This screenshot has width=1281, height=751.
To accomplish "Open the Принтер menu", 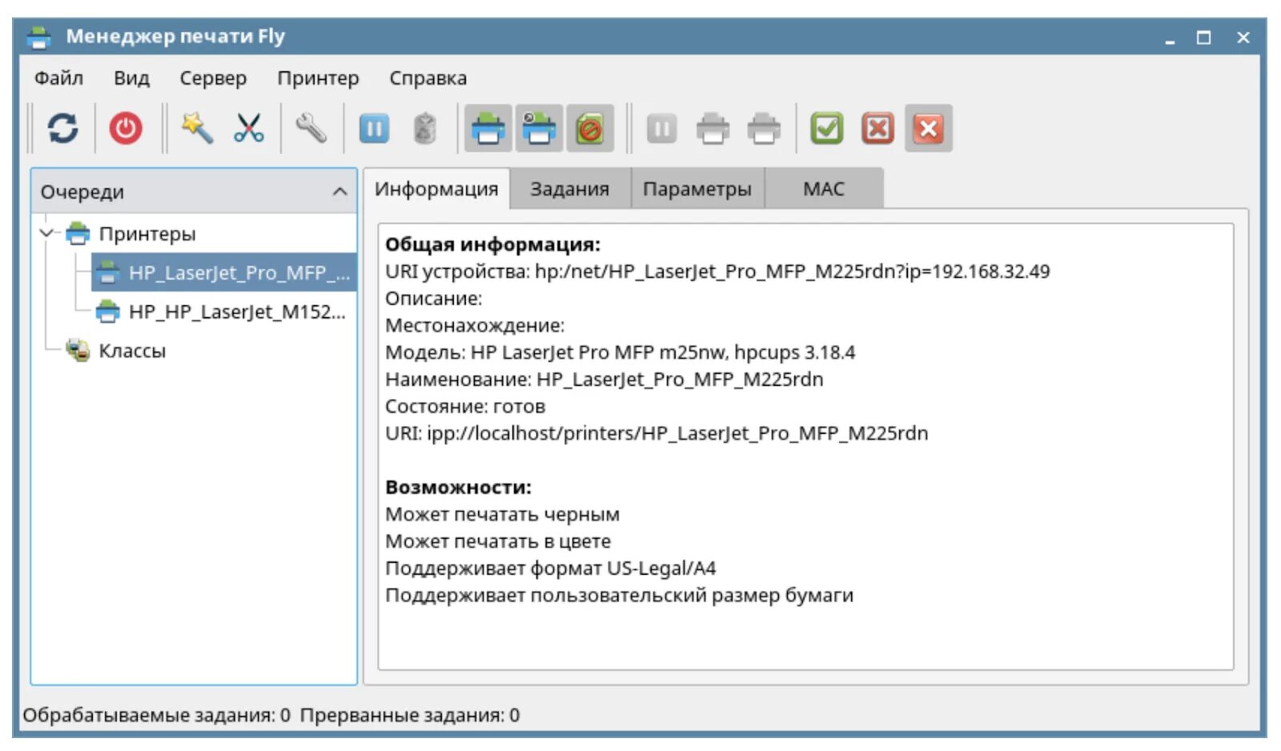I will click(x=318, y=78).
